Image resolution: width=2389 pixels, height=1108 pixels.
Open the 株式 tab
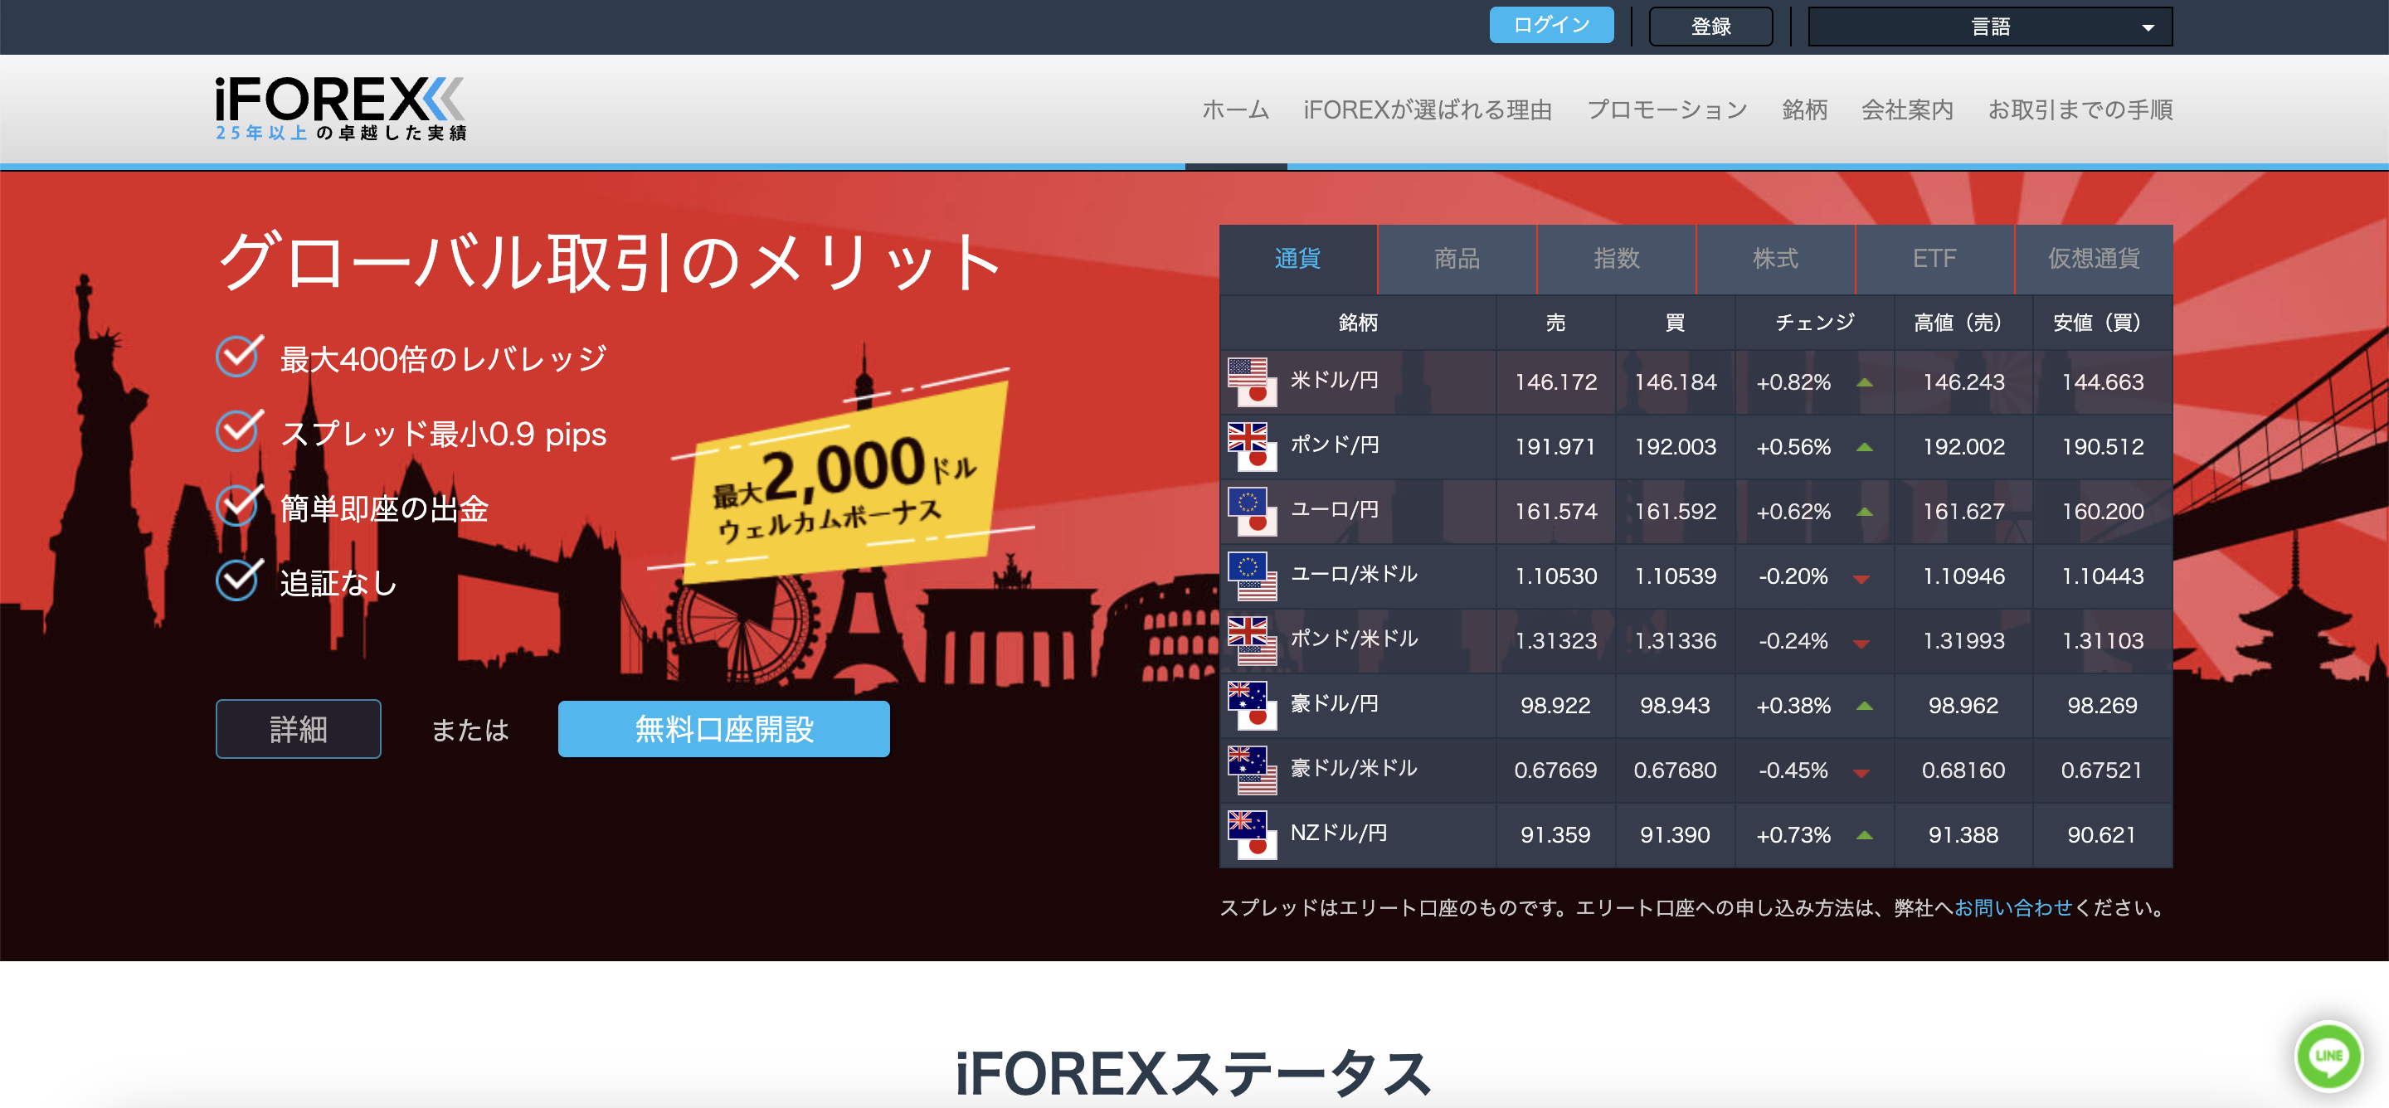1775,259
